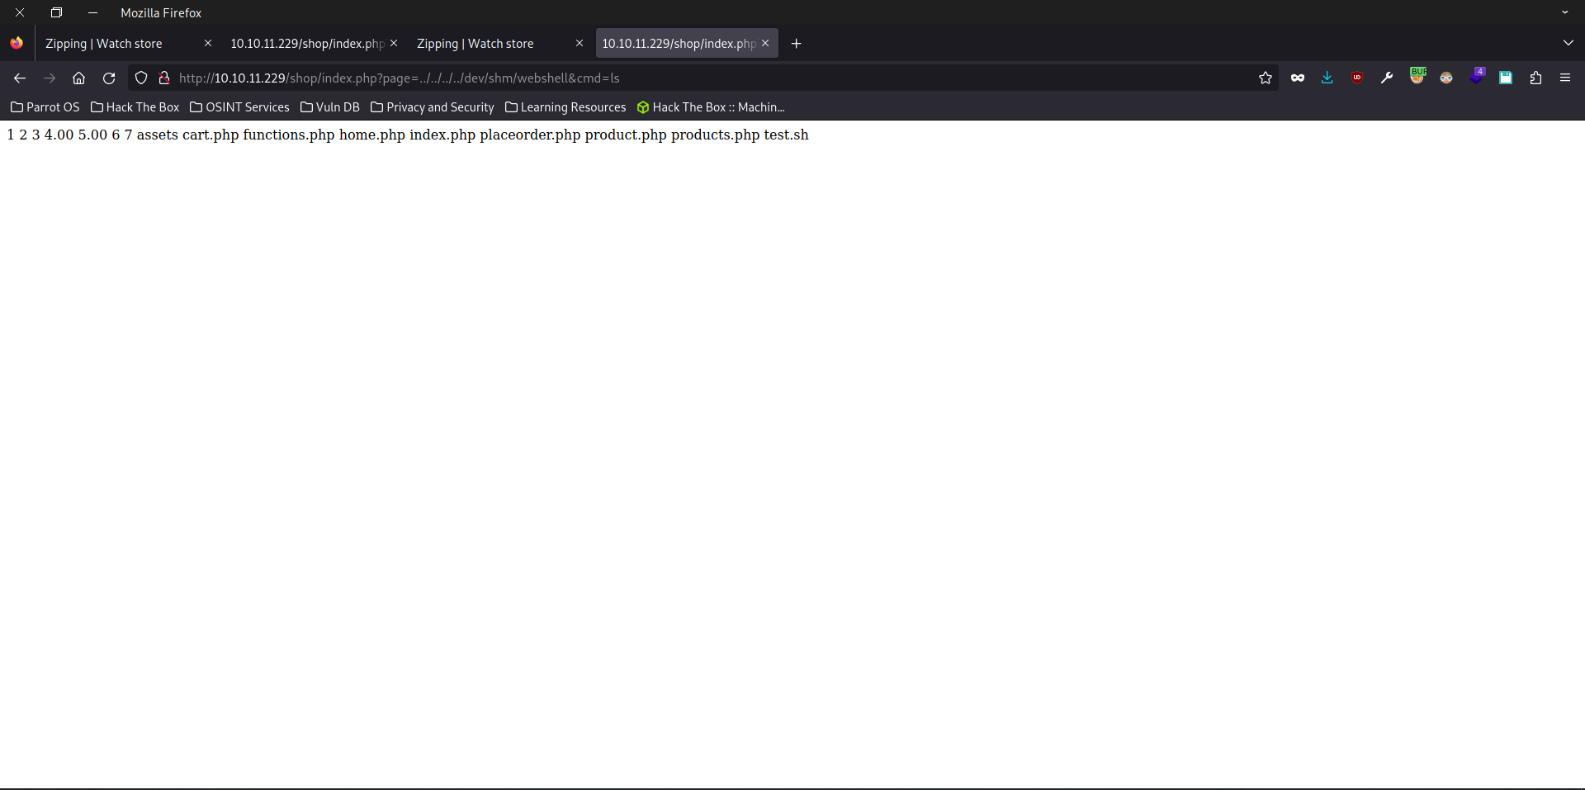Open the Hack The Box :: Machin... bookmark
Image resolution: width=1585 pixels, height=790 pixels.
coord(710,107)
